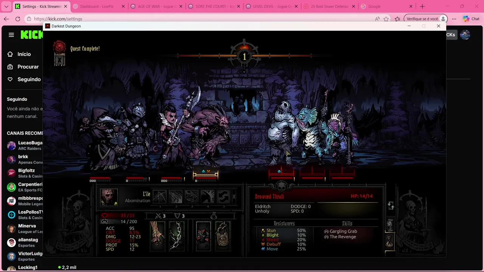This screenshot has width=484, height=272.
Task: Add page to favorites star icon
Action: [386, 19]
